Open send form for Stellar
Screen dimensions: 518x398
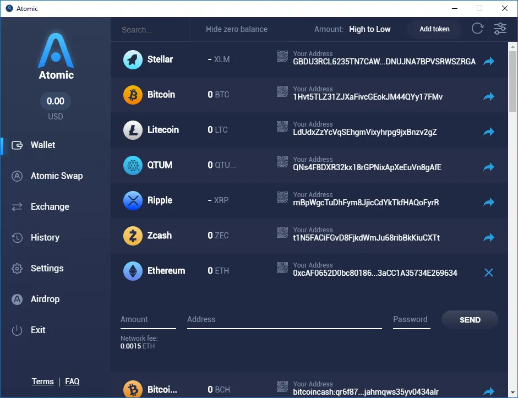click(x=489, y=61)
